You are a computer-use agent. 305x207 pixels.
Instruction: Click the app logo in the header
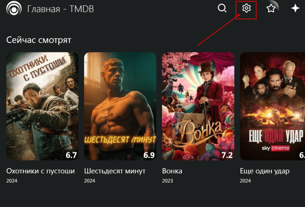tap(14, 8)
